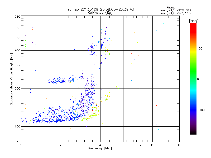This screenshot has height=158, width=211.
Task: Click the x-axis "1" tick label
Action: (21, 145)
